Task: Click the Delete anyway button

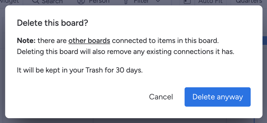Action: (x=217, y=97)
